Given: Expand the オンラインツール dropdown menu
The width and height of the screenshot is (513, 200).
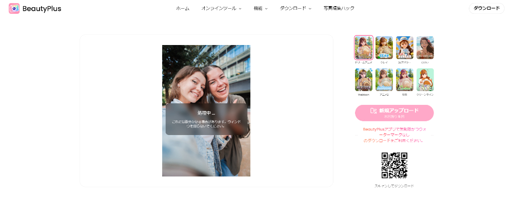Looking at the screenshot, I should point(222,9).
